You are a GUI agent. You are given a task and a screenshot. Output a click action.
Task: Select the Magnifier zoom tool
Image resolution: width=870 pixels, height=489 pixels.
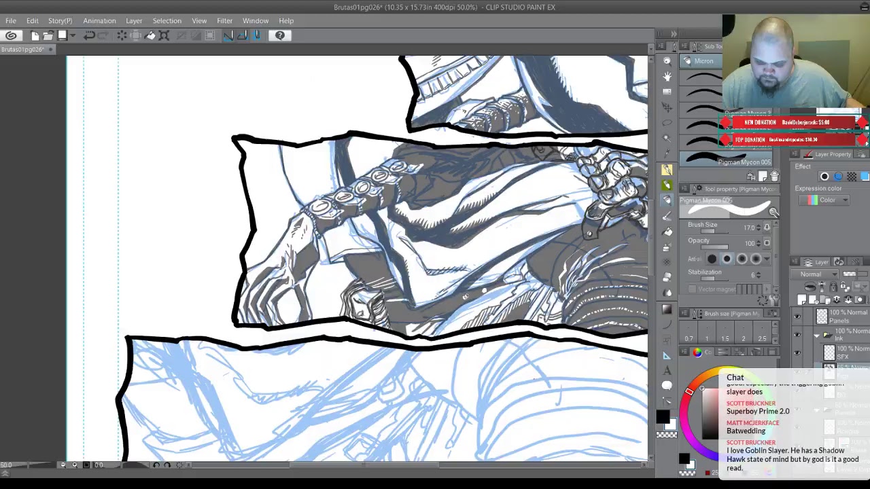pyautogui.click(x=667, y=61)
